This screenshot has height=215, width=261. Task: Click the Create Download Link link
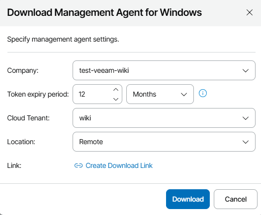(119, 165)
